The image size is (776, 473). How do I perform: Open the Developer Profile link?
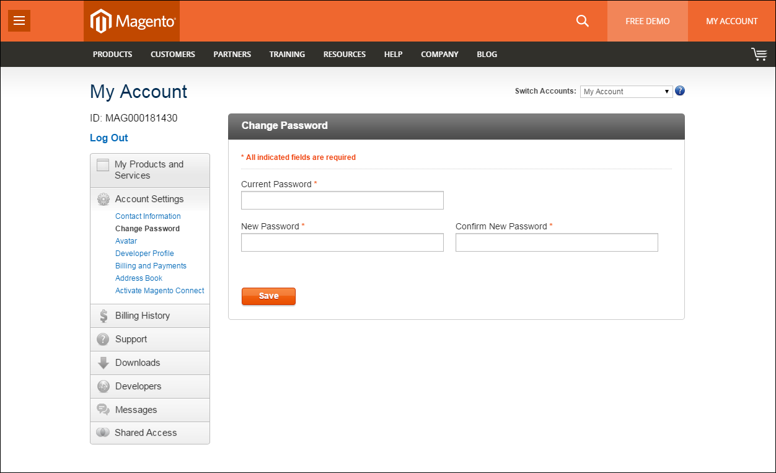tap(144, 254)
